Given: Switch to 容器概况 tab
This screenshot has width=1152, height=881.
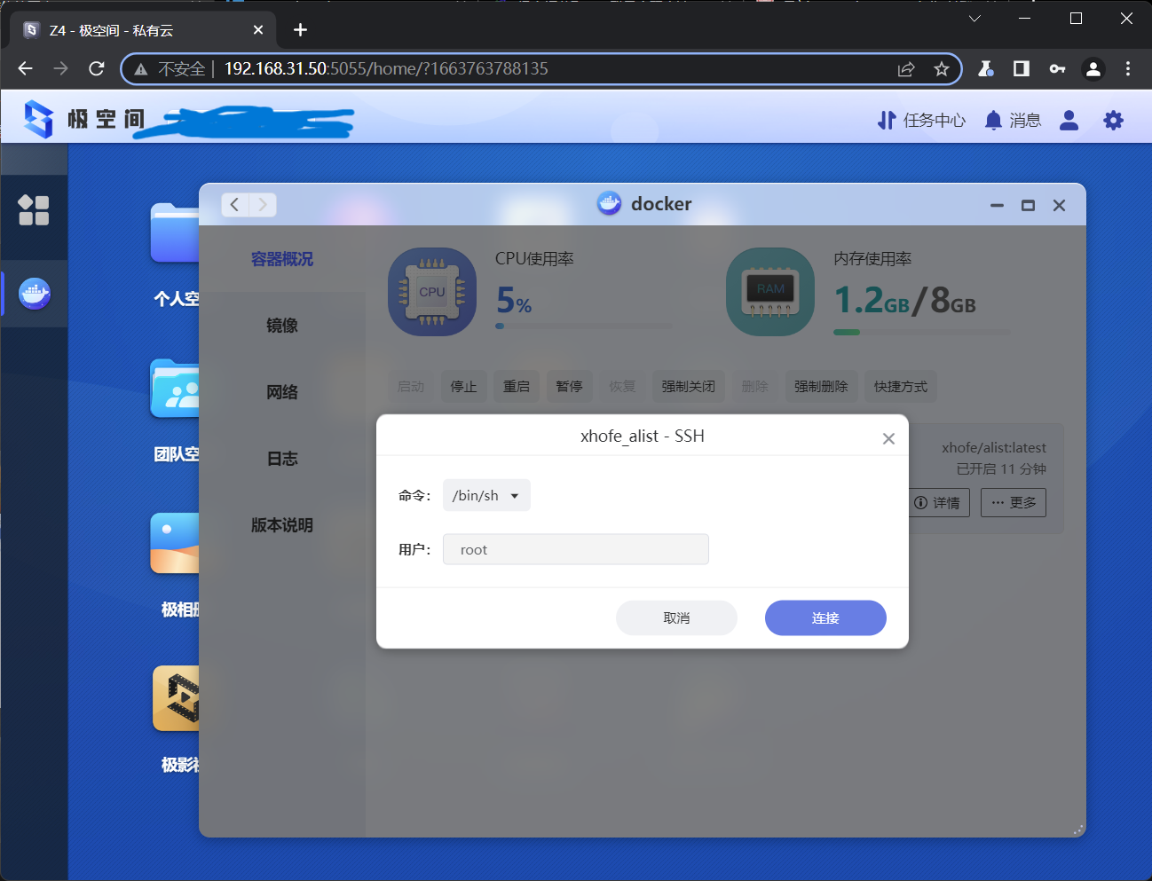Looking at the screenshot, I should pyautogui.click(x=282, y=259).
